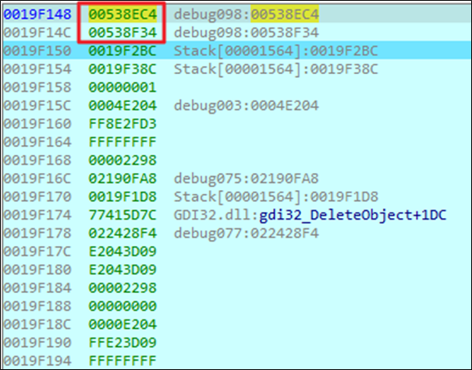Click the stack value 0000E204

[x=122, y=324]
